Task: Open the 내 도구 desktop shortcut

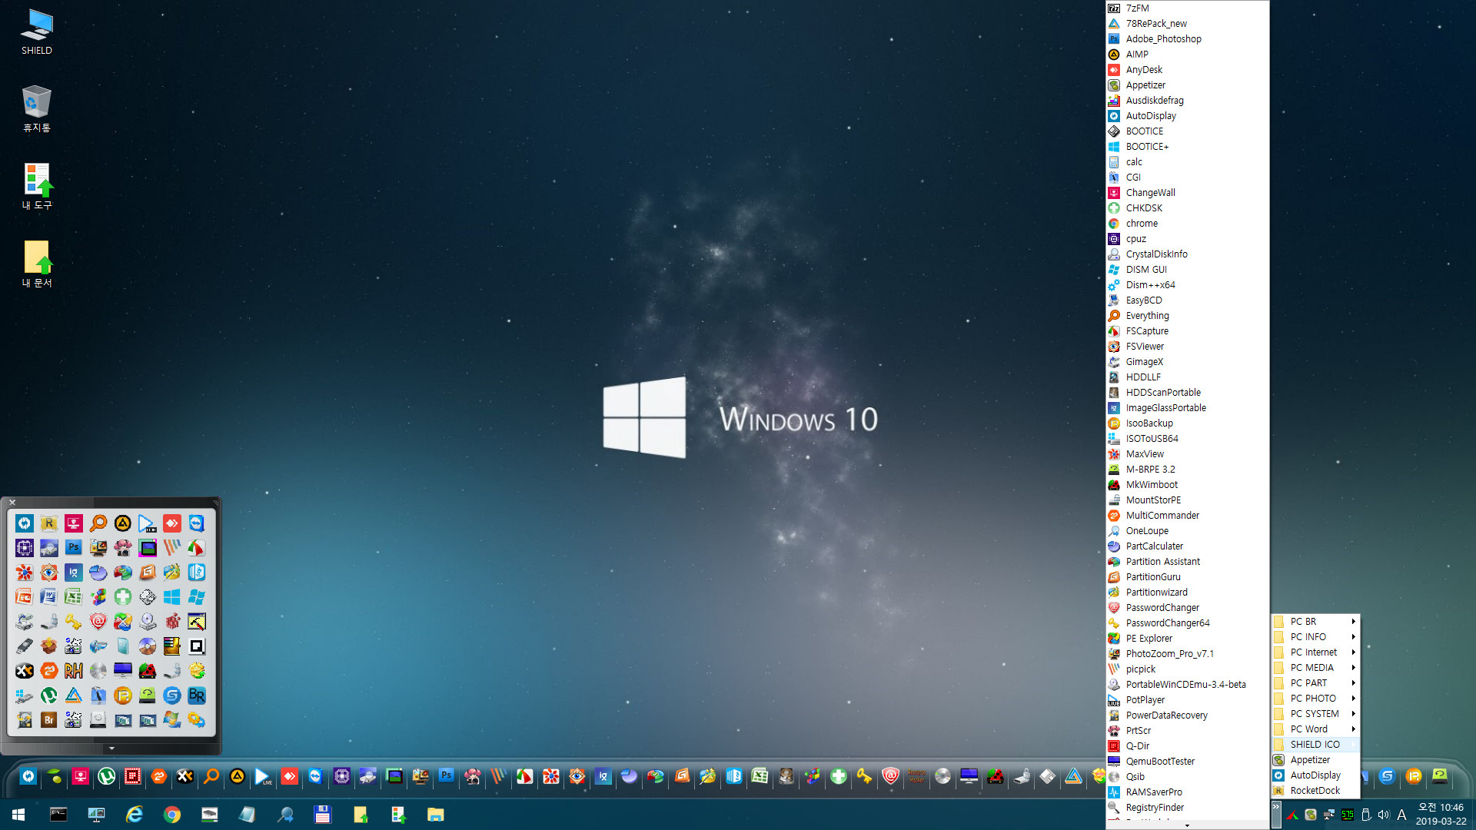Action: pos(36,186)
